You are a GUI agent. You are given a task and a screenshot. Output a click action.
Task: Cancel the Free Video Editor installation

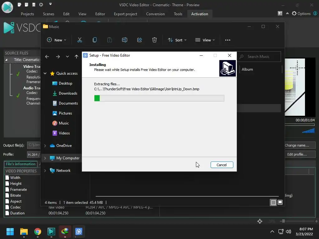[222, 165]
